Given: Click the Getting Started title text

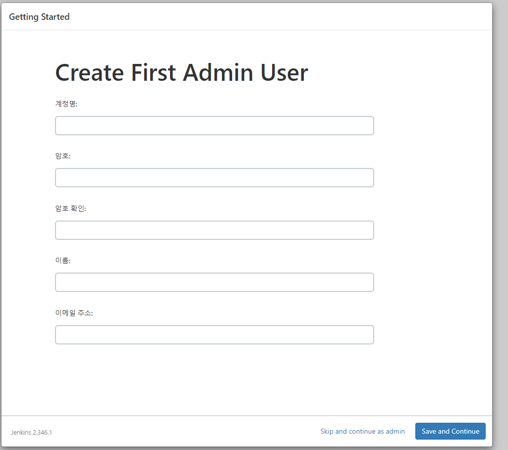Looking at the screenshot, I should pos(39,17).
